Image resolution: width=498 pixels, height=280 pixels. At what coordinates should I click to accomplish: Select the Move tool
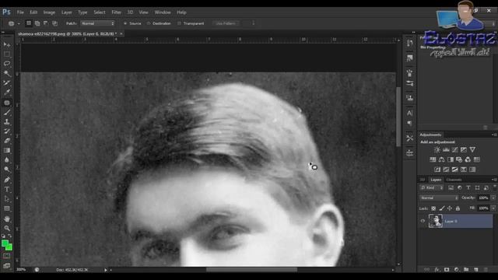pos(7,45)
